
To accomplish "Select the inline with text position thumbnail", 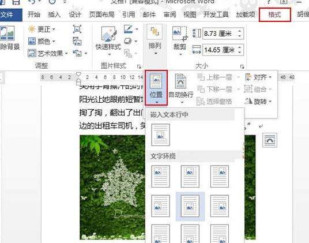I will 161,135.
